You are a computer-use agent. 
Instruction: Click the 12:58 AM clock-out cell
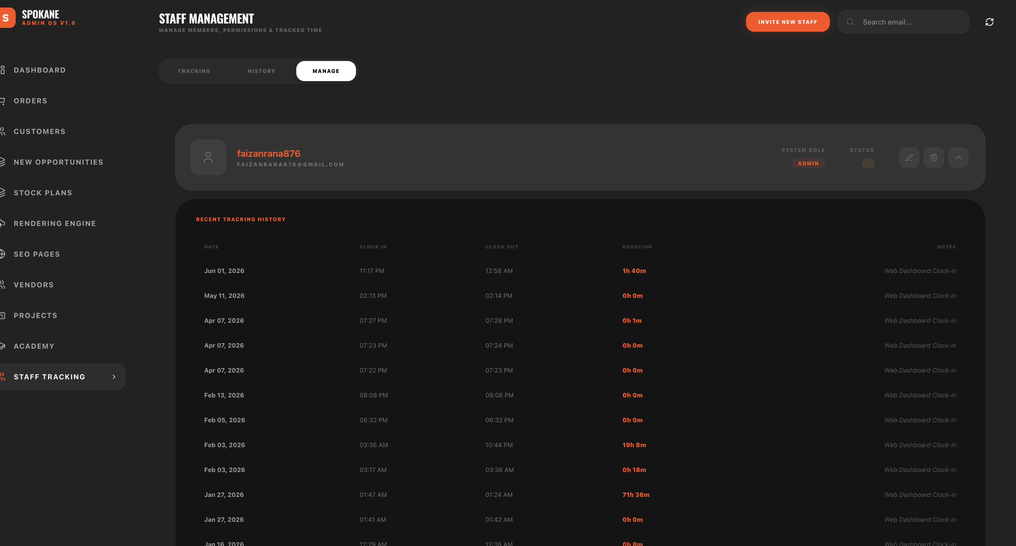(499, 271)
